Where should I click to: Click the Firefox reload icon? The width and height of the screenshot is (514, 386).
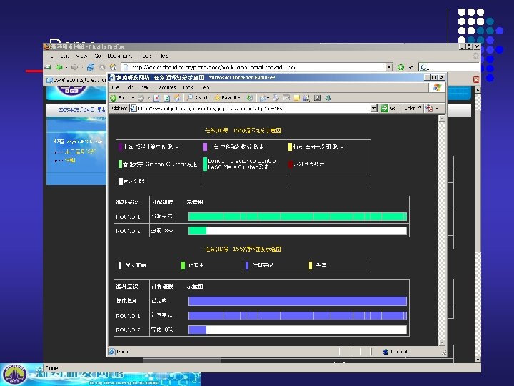point(90,67)
